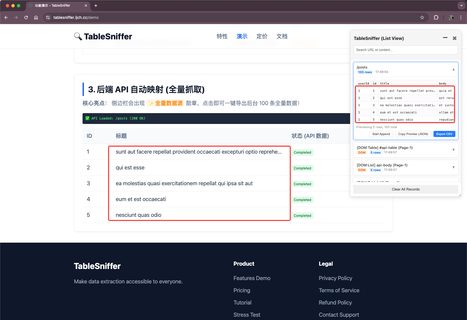Open the Pricing footer link
The height and width of the screenshot is (320, 467).
point(242,290)
